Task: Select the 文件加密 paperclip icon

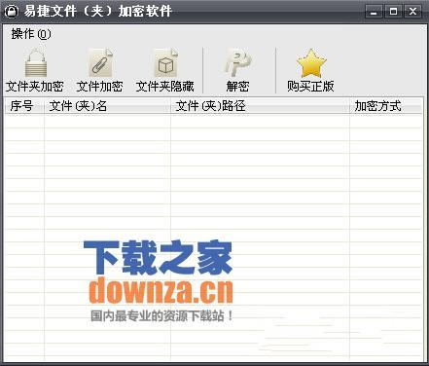Action: click(100, 63)
